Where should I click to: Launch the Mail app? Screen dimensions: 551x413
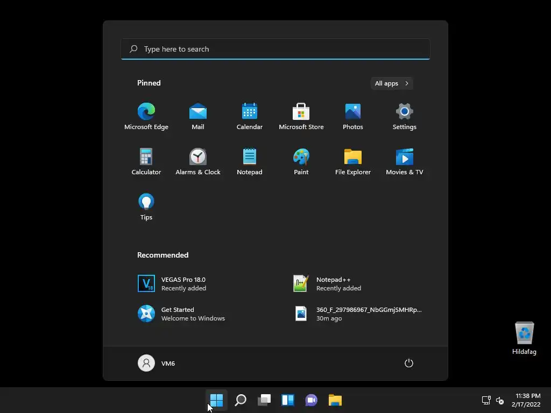[x=198, y=117]
